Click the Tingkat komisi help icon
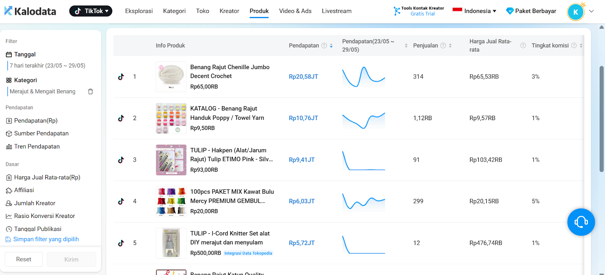The height and width of the screenshot is (275, 605). [x=574, y=45]
